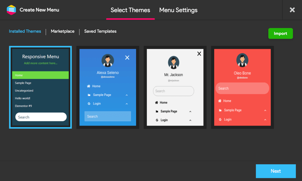Click Alexa Seleno avatar in blue theme

[x=107, y=60]
